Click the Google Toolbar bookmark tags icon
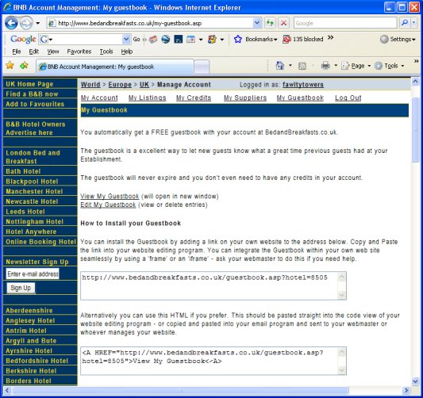Viewport: 423px width, 398px height. click(x=152, y=40)
